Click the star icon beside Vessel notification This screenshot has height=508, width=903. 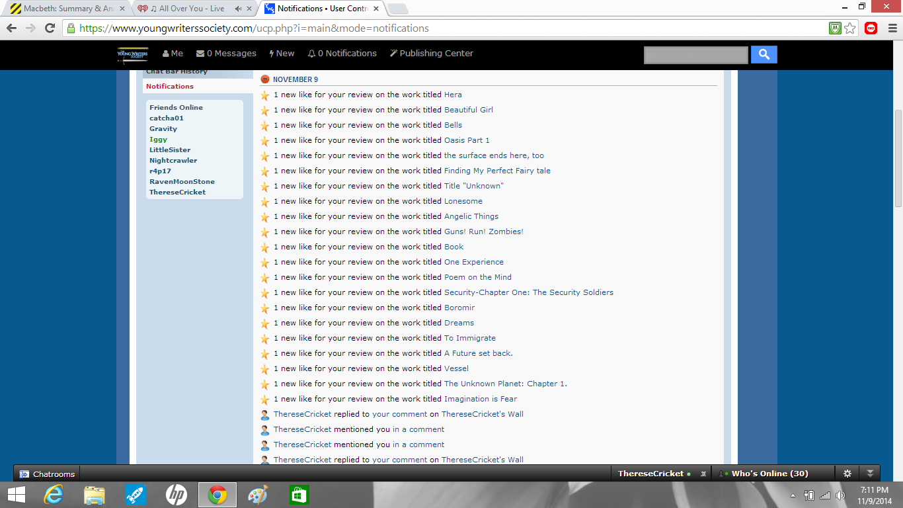(x=265, y=369)
